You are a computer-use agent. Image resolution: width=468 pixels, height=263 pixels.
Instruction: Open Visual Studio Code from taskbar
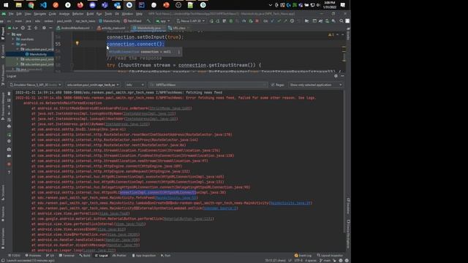coord(43,5)
